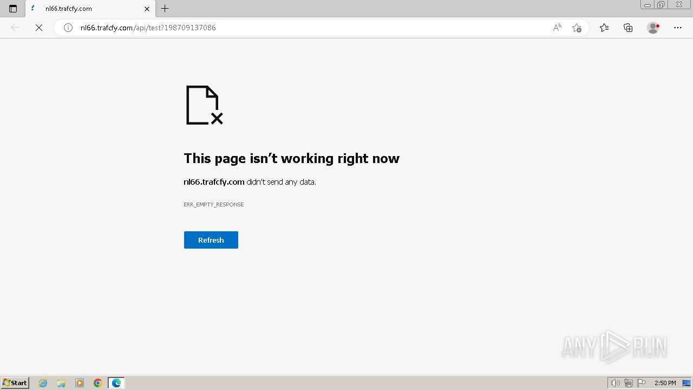693x390 pixels.
Task: Click the back arrow button
Action: click(15, 28)
